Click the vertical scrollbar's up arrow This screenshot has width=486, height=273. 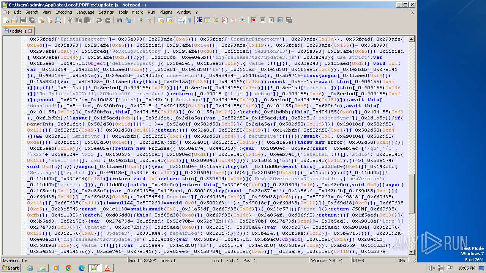pos(412,39)
